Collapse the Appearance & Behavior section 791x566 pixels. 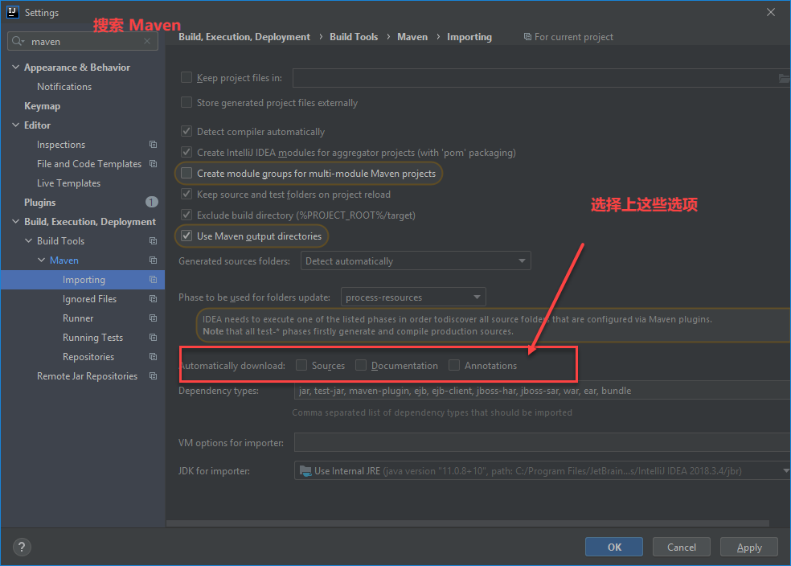point(15,67)
